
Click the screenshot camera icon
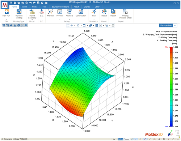(46, 3)
